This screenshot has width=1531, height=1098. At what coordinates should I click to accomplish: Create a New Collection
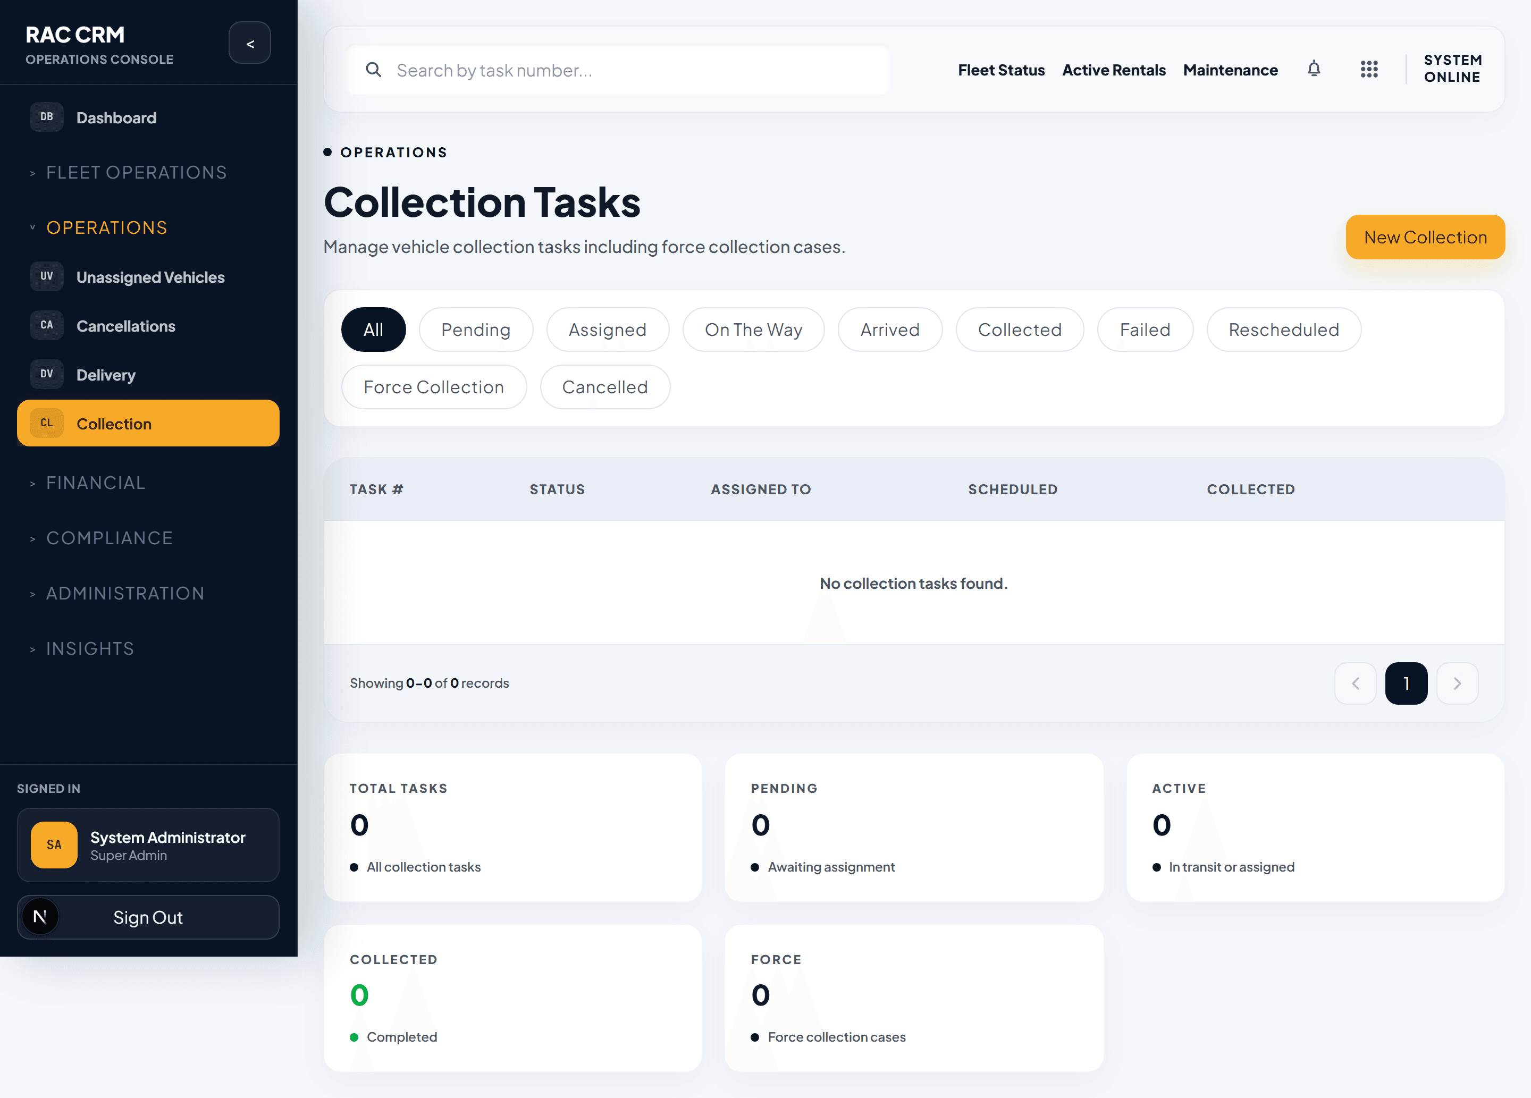click(1425, 237)
